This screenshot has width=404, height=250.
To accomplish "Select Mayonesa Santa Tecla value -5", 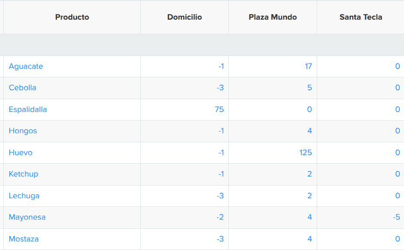I will [x=397, y=217].
